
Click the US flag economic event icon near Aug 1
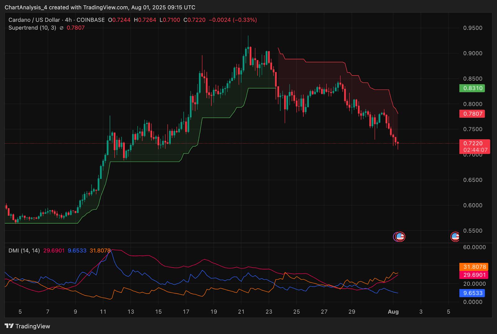pyautogui.click(x=400, y=237)
